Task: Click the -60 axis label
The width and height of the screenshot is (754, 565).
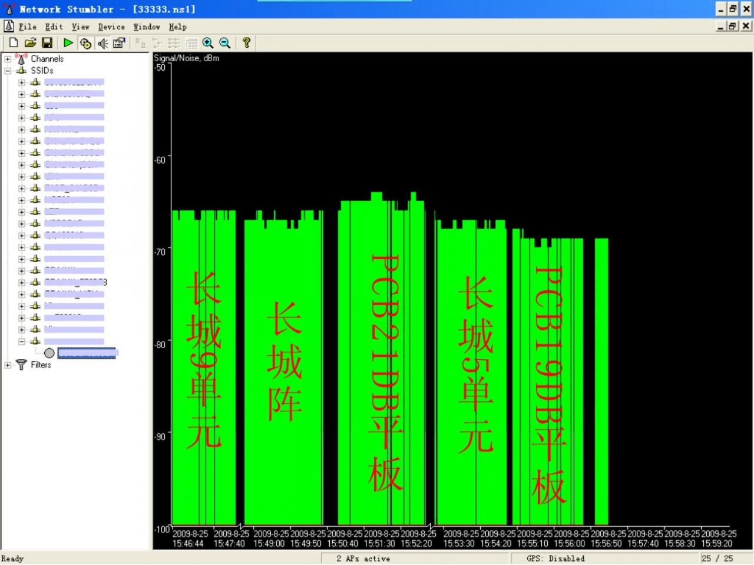Action: coord(160,160)
